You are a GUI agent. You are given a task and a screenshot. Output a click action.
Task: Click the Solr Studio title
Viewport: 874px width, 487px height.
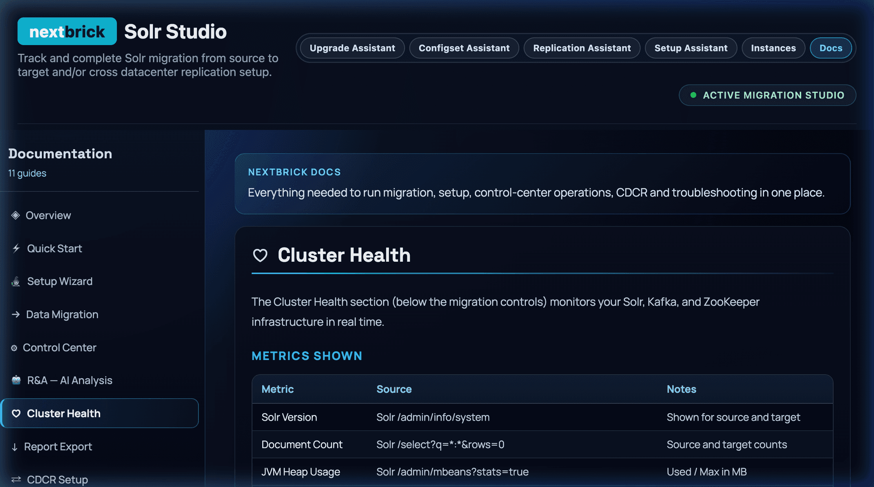(x=175, y=32)
